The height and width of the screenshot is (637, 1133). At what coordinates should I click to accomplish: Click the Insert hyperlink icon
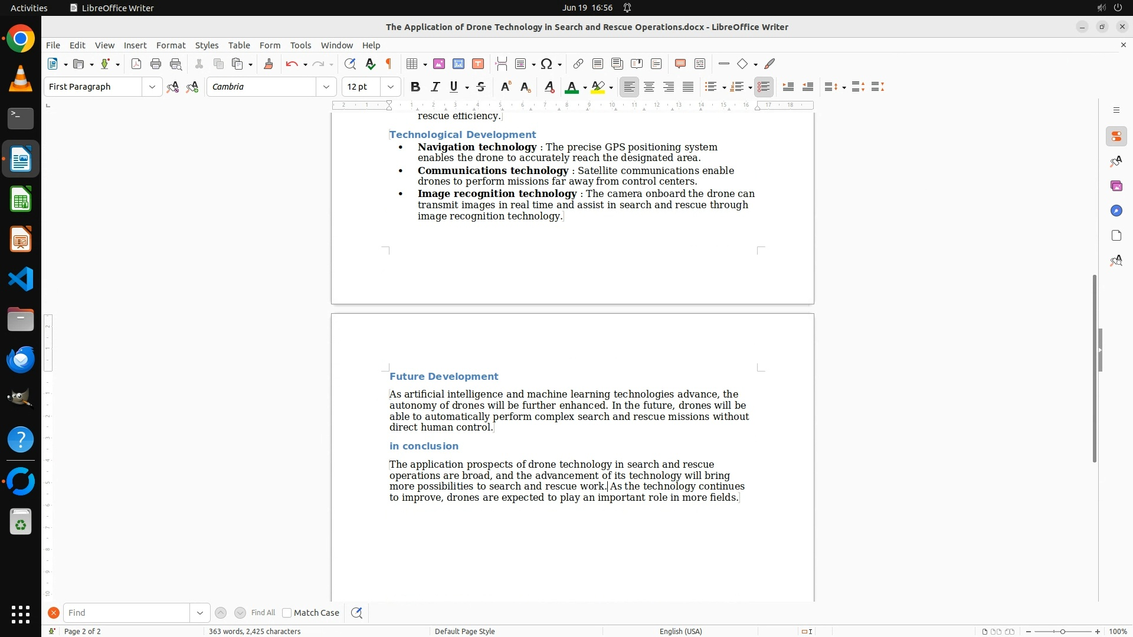(578, 64)
